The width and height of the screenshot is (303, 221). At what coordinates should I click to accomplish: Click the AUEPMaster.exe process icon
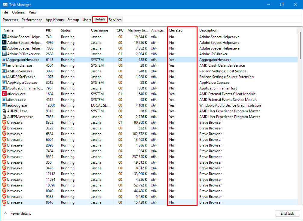[x=4, y=117]
